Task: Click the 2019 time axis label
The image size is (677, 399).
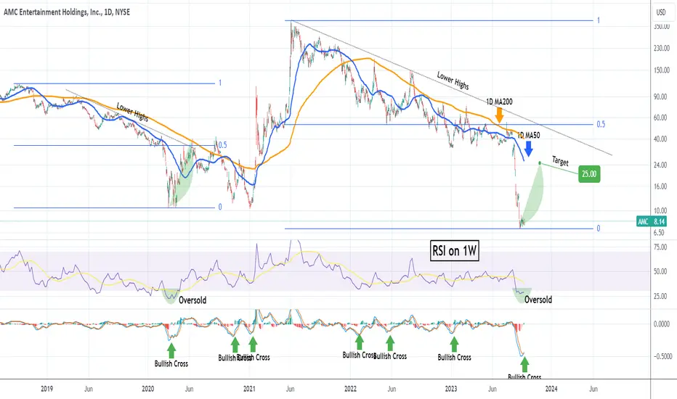Action: [46, 389]
